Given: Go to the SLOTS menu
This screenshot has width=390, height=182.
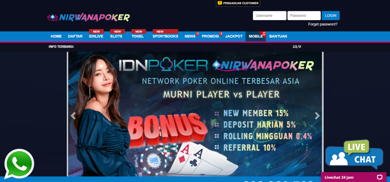Looking at the screenshot, I should (x=116, y=36).
